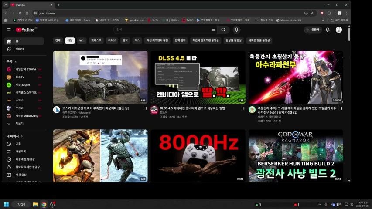
Task: Click the YouTube logo
Action: 25,30
